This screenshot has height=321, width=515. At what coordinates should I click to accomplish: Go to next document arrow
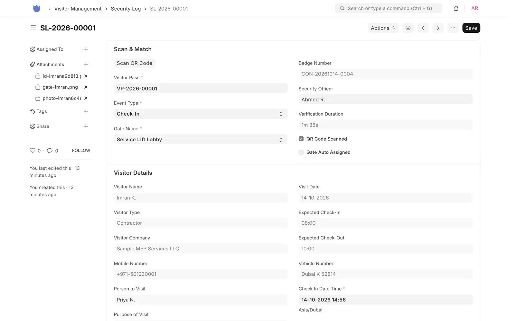[438, 28]
